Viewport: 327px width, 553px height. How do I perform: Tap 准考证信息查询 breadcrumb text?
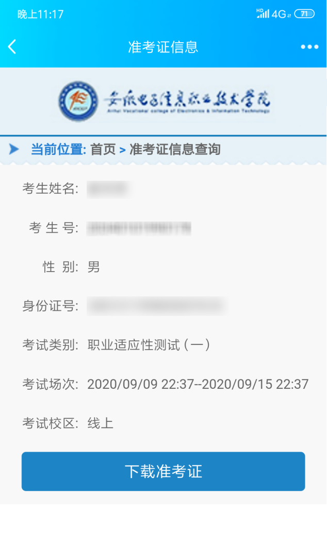coord(175,149)
